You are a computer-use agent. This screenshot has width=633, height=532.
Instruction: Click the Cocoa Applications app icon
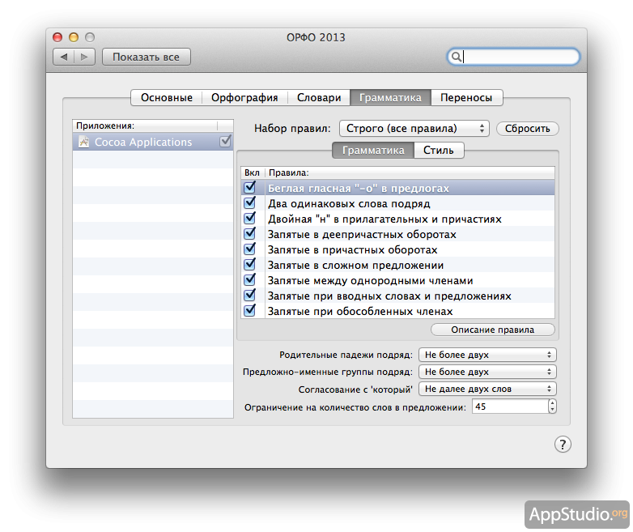coord(83,142)
